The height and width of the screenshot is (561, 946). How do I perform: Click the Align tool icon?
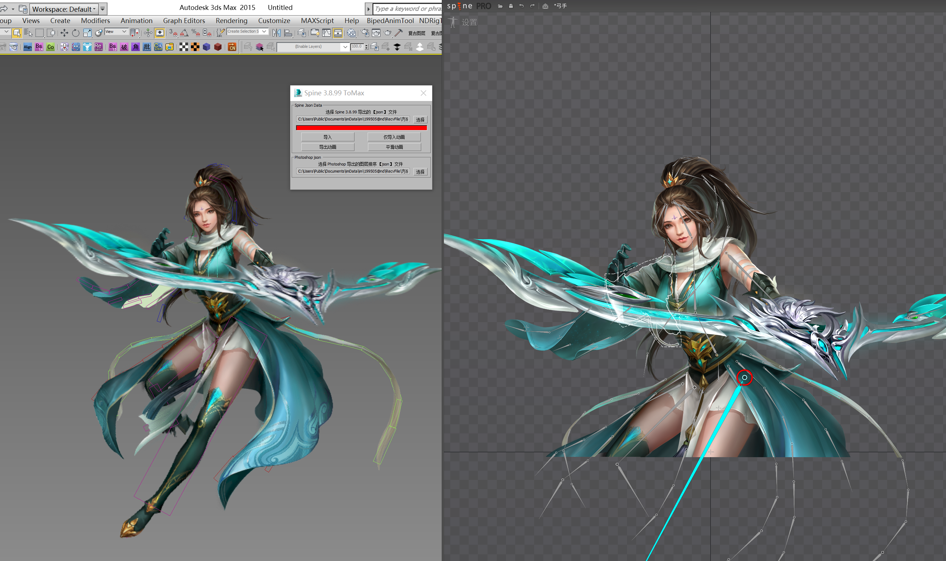(288, 33)
